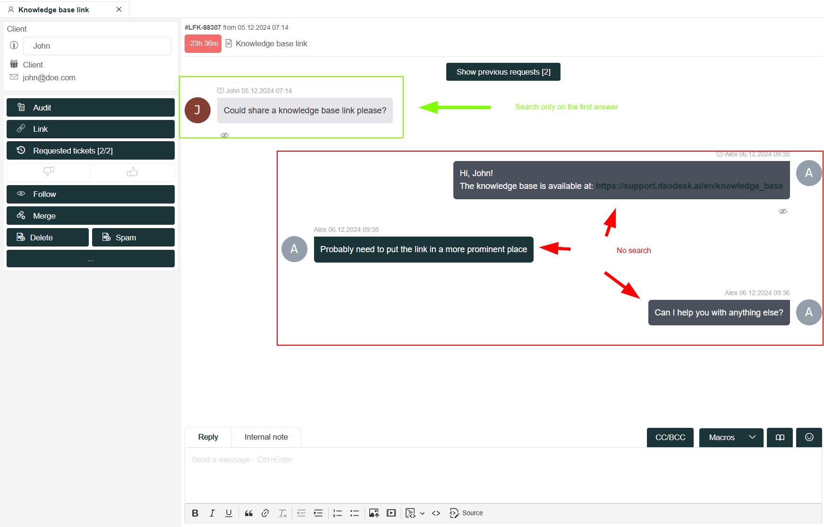Toggle visibility icon under John's message
Viewport: 824px width, 527px height.
pos(225,135)
